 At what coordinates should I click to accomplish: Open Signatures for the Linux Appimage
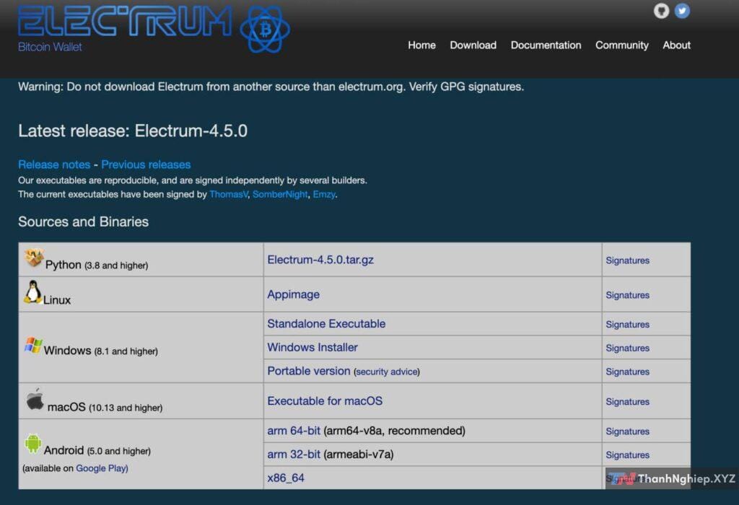(627, 295)
